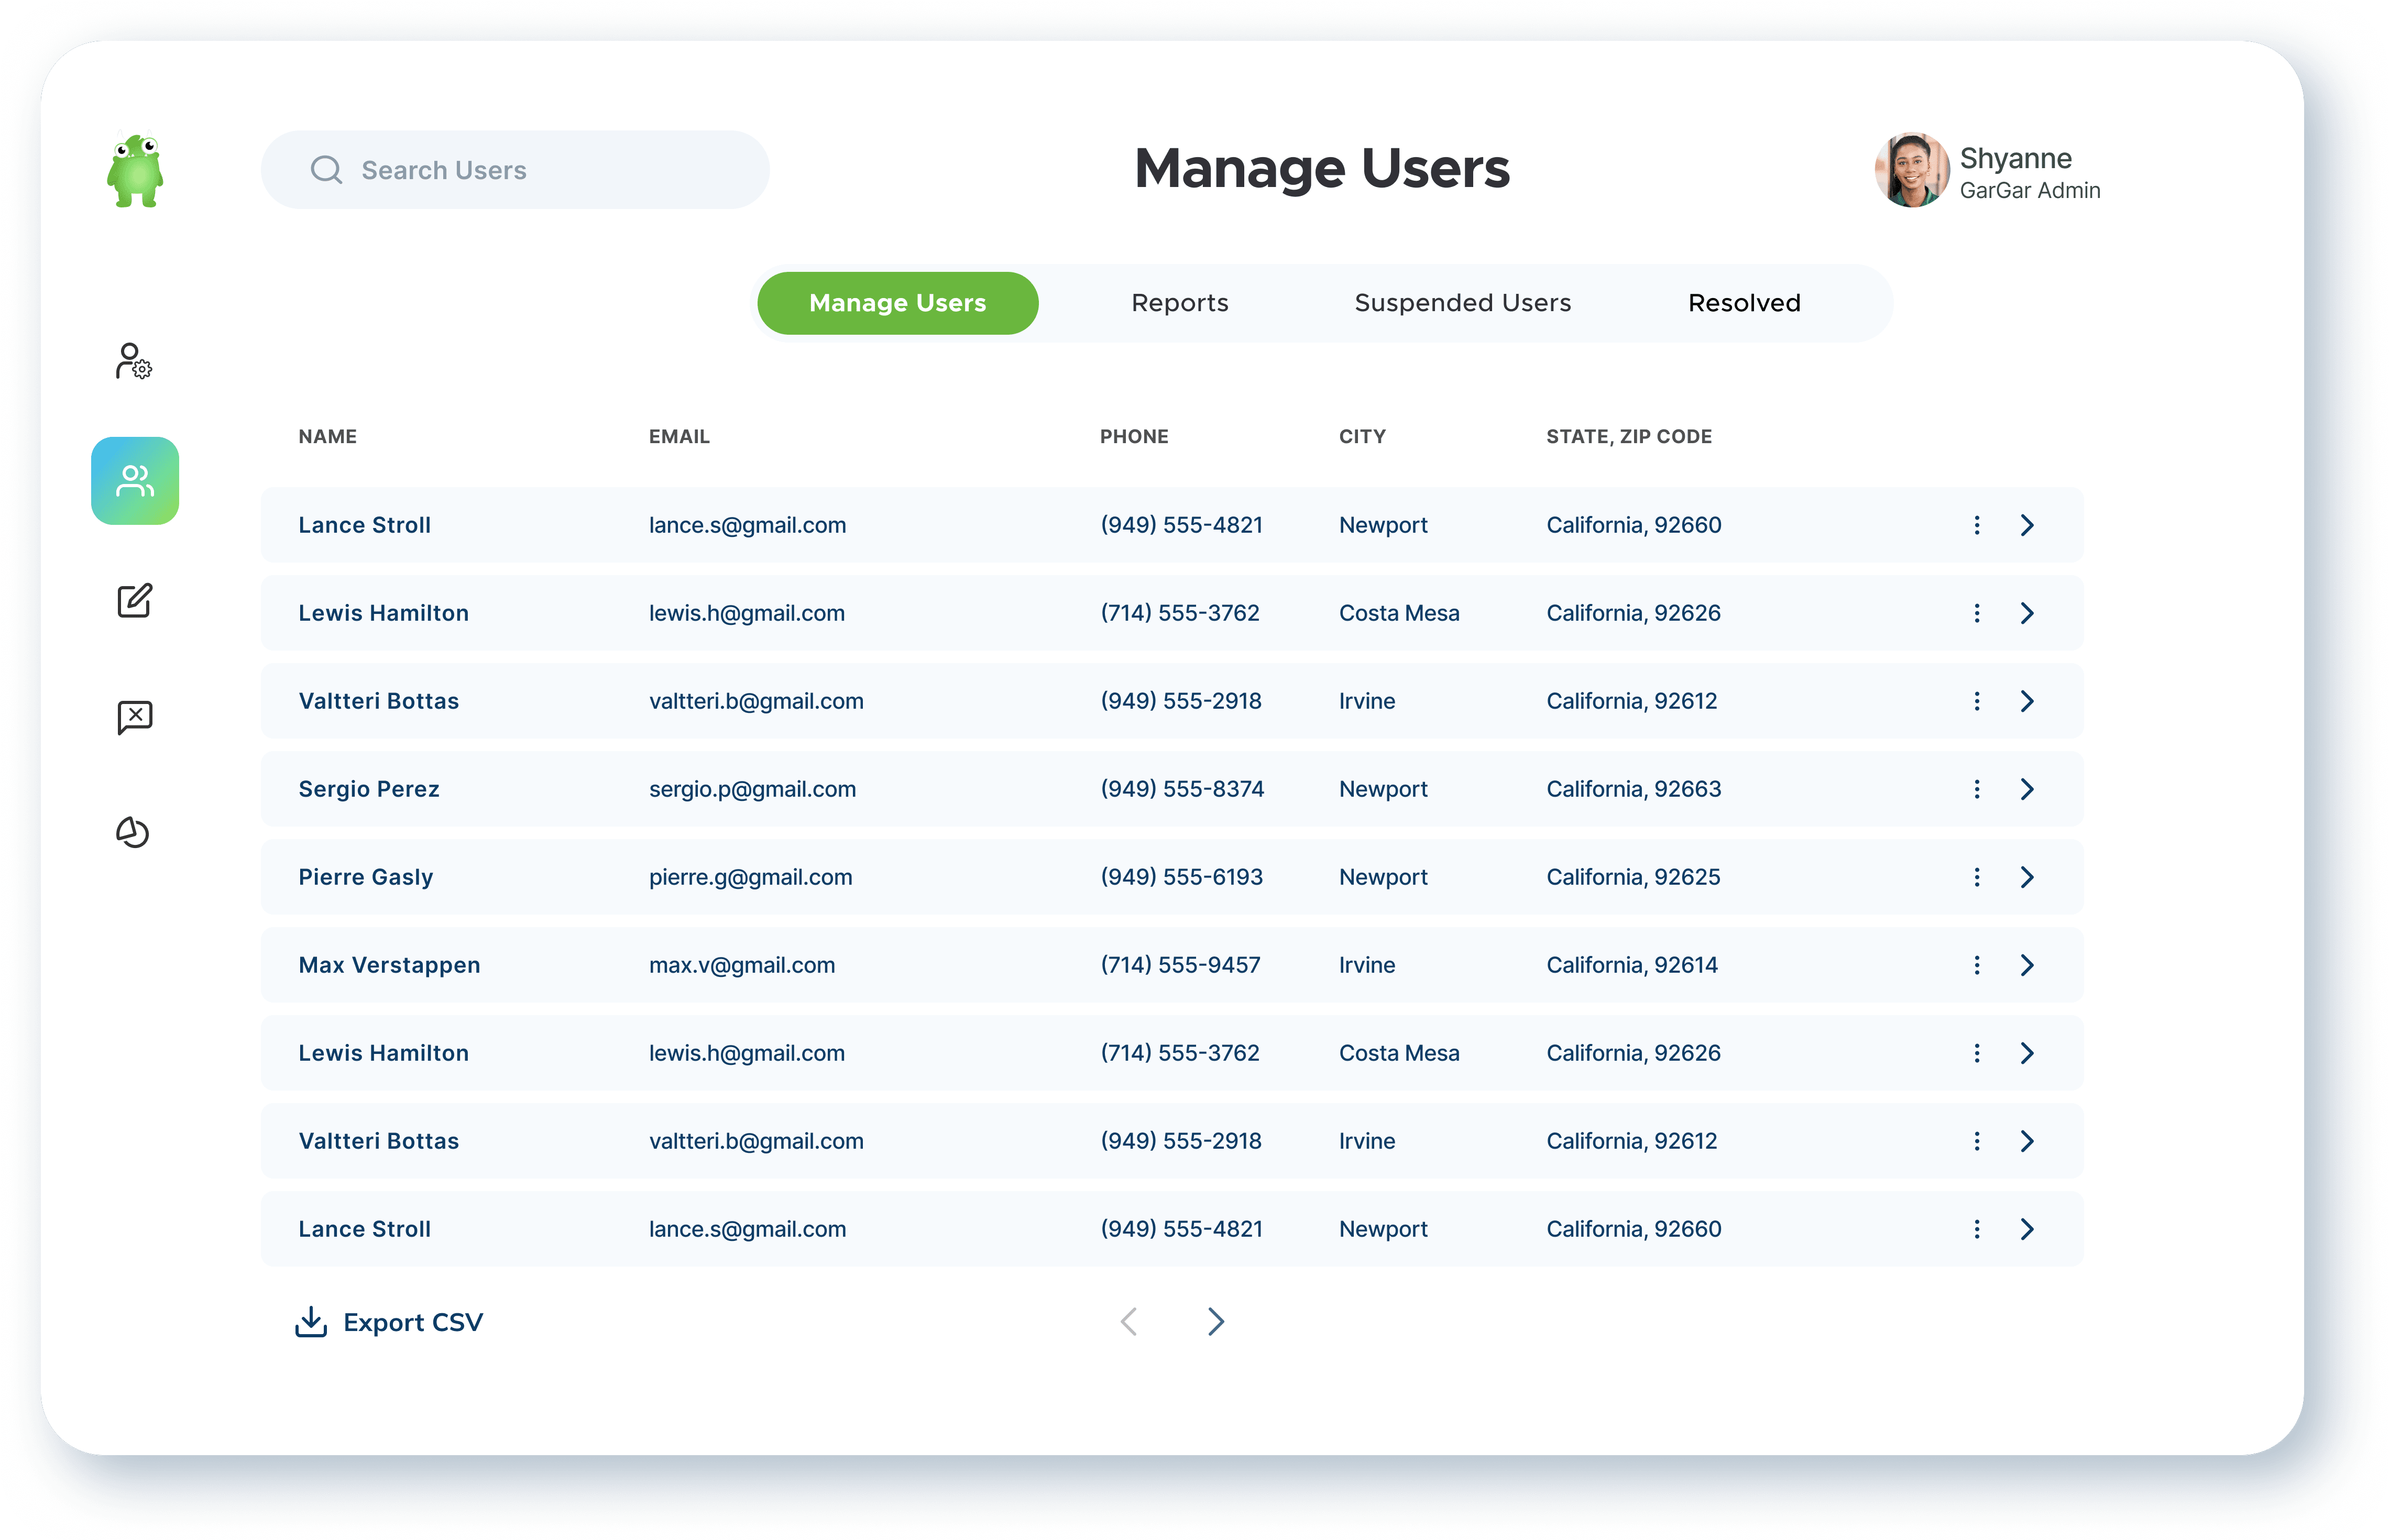Open the edit pencil sidebar icon
The height and width of the screenshot is (1540, 2389).
[134, 600]
